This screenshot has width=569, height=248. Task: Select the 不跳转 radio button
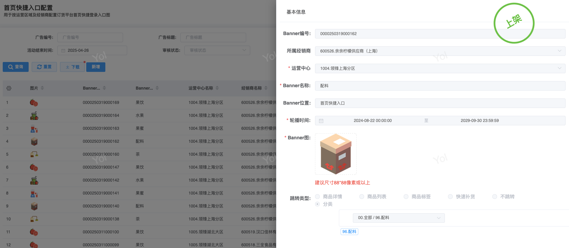pyautogui.click(x=495, y=197)
